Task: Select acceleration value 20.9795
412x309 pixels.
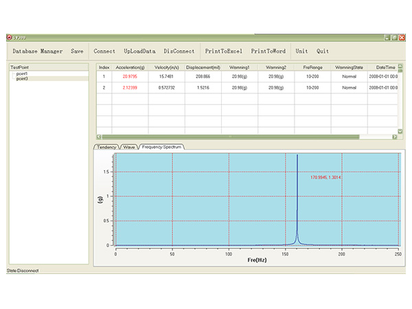Action: 130,76
